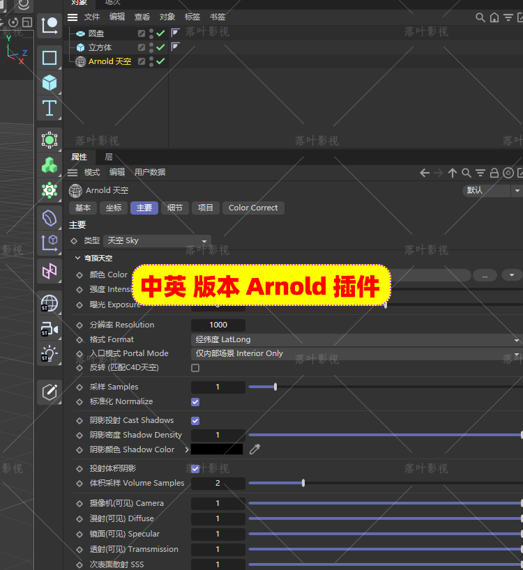
Task: Open 颜色 Color row dropdown arrow
Action: coord(512,275)
